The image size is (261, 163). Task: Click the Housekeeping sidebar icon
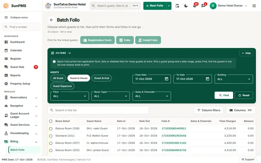pos(6,133)
